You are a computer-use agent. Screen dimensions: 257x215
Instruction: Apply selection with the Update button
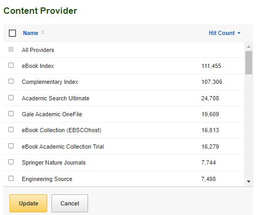coord(28,203)
